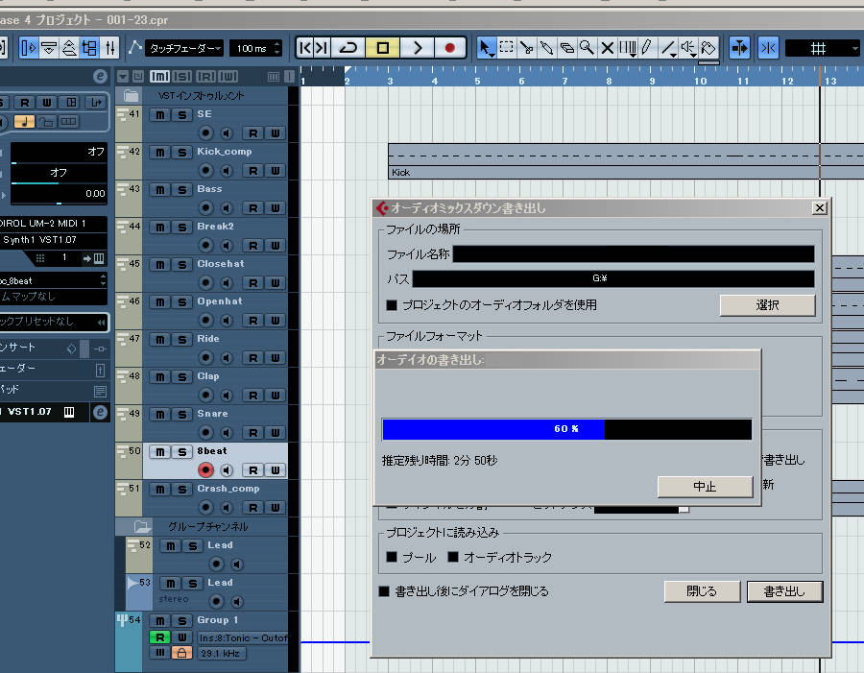Select the Color paint bucket tool

coord(708,48)
